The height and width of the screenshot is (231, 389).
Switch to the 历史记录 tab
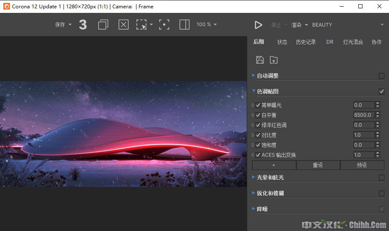click(306, 42)
